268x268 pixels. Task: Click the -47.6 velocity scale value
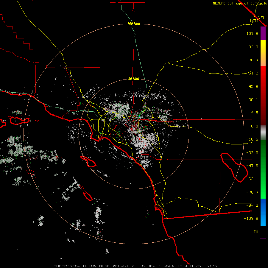[252, 166]
